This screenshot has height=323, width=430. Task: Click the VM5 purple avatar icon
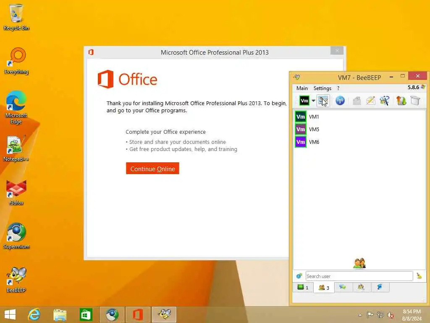click(301, 130)
